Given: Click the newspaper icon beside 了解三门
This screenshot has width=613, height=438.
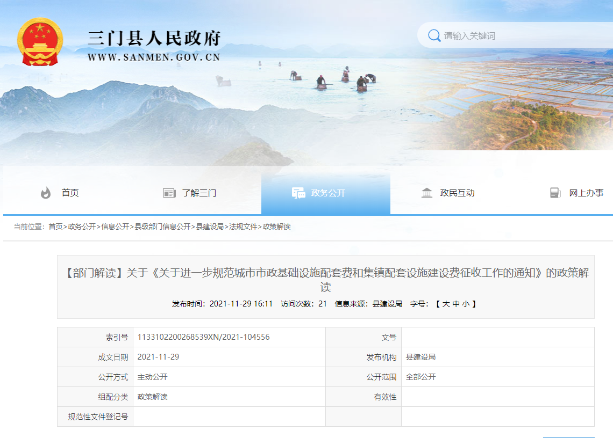Looking at the screenshot, I should pyautogui.click(x=168, y=193).
